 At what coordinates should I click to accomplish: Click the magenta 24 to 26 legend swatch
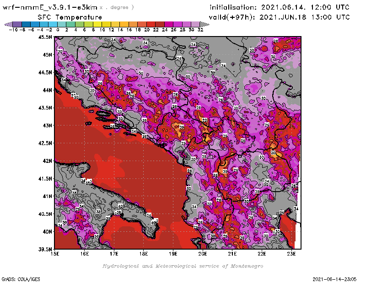[169, 24]
